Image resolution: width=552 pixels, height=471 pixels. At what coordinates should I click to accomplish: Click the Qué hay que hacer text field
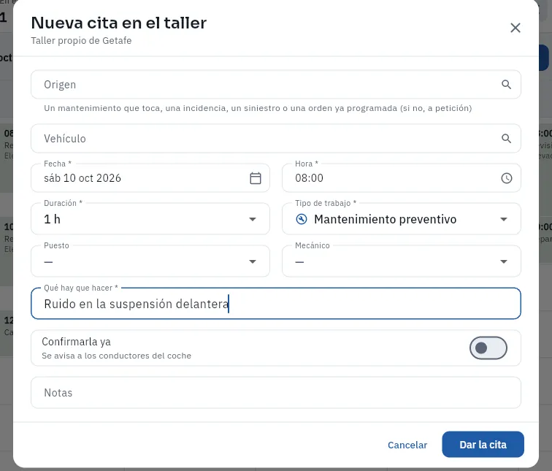(x=276, y=304)
